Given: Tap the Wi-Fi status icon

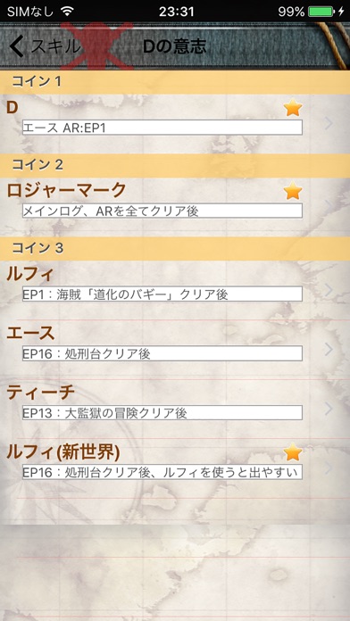Looking at the screenshot, I should [67, 12].
